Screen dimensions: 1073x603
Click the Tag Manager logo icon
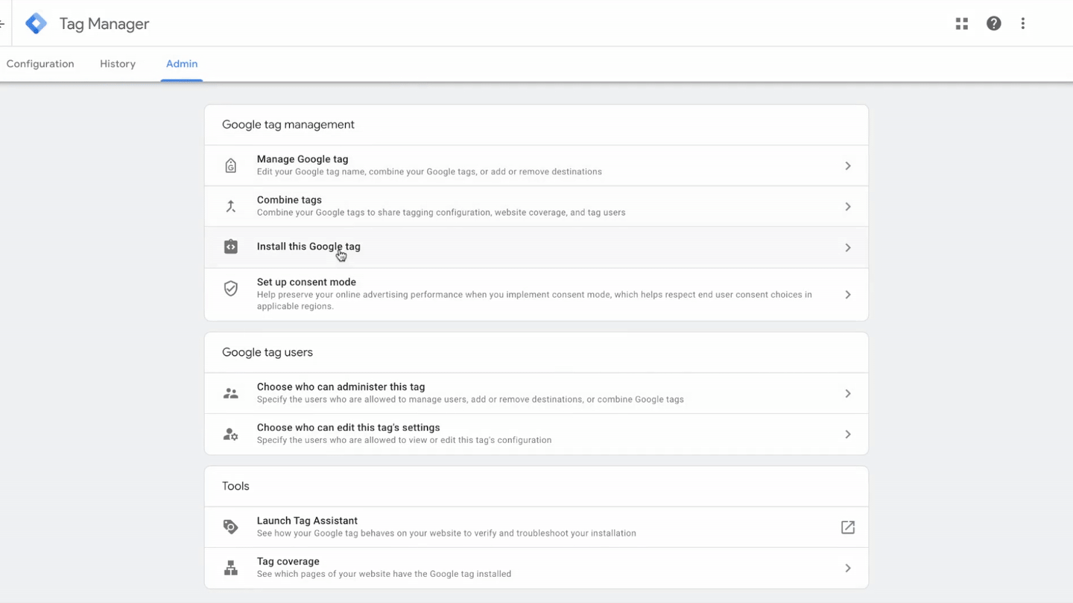coord(36,24)
